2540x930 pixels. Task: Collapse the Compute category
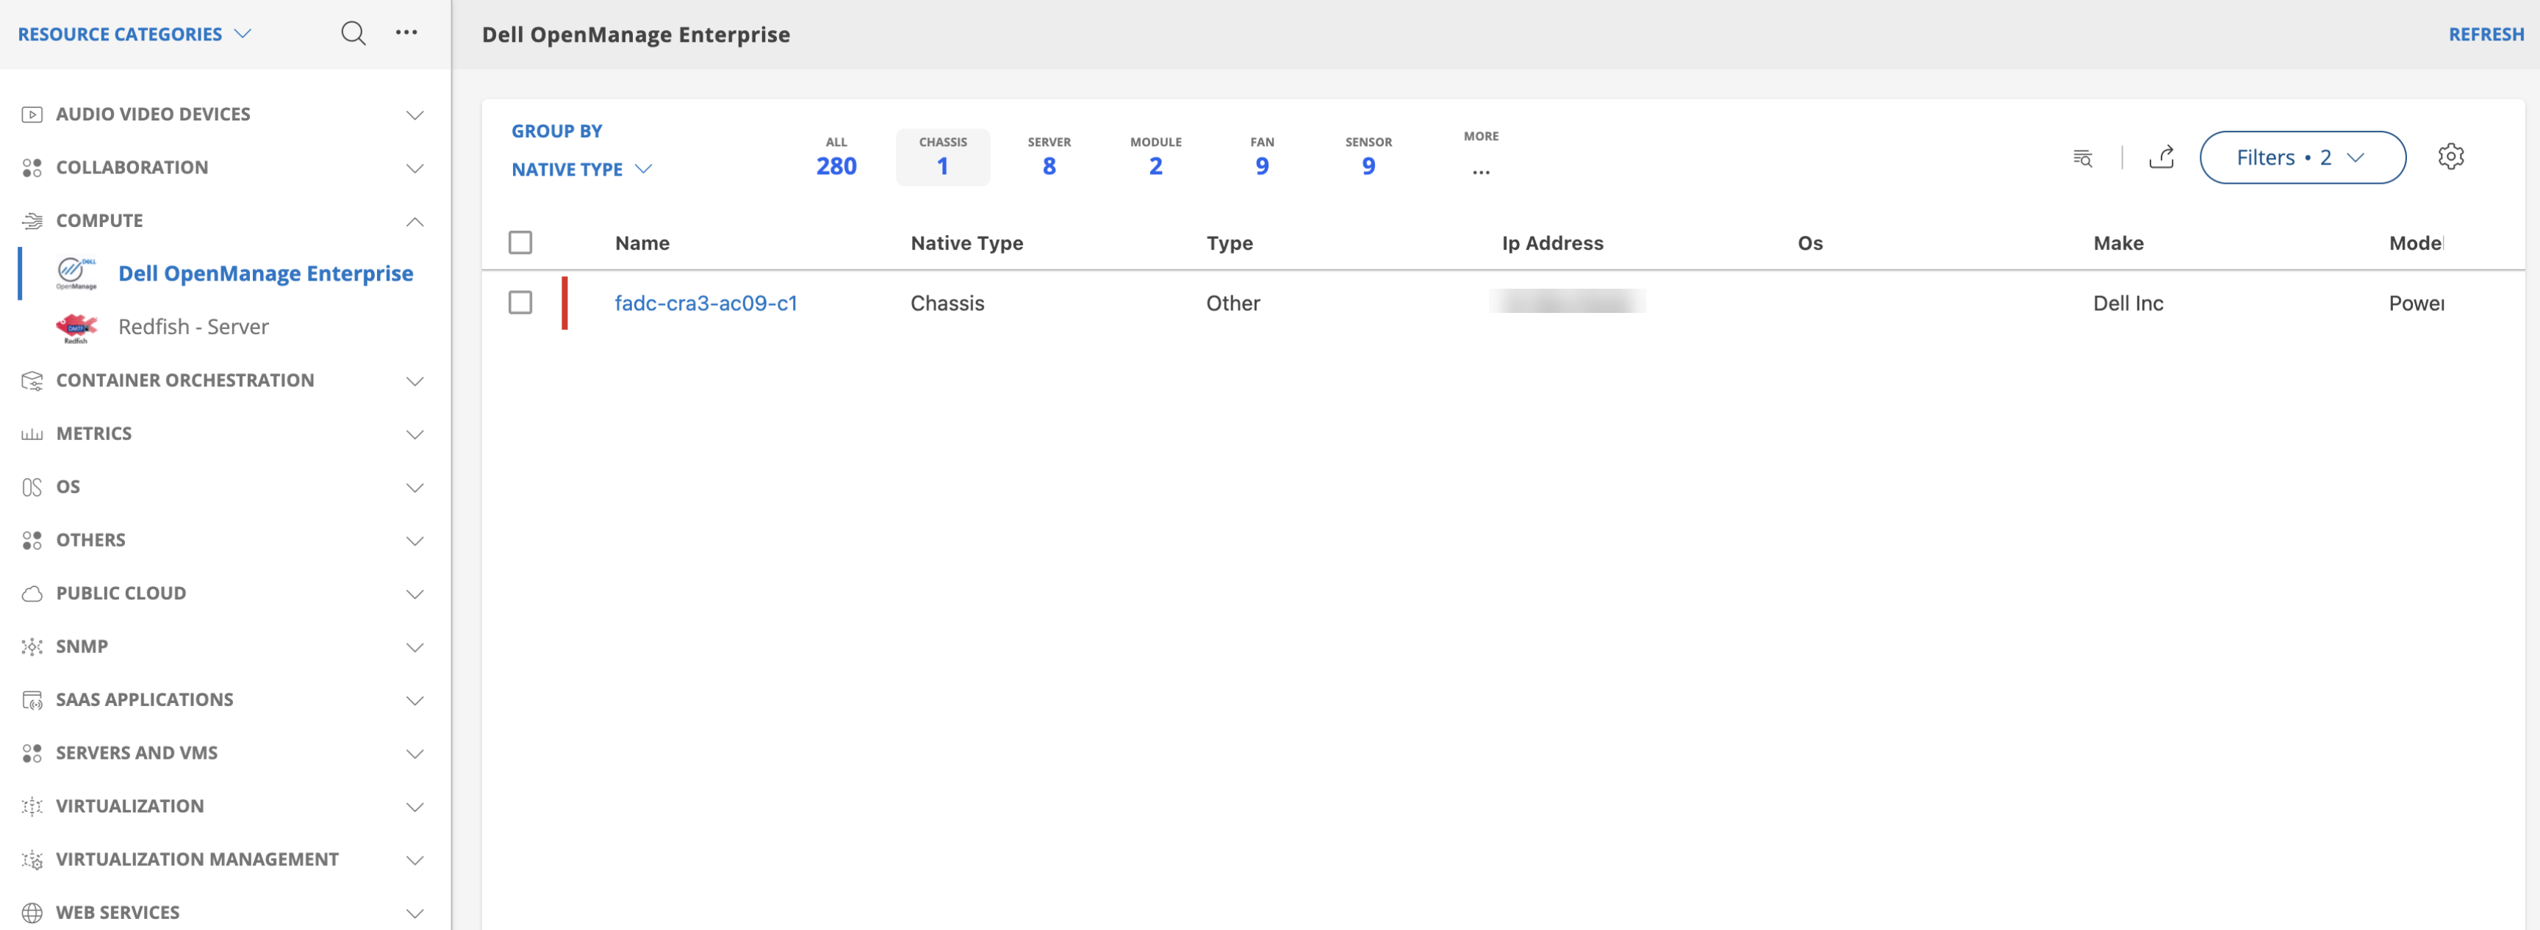[415, 220]
